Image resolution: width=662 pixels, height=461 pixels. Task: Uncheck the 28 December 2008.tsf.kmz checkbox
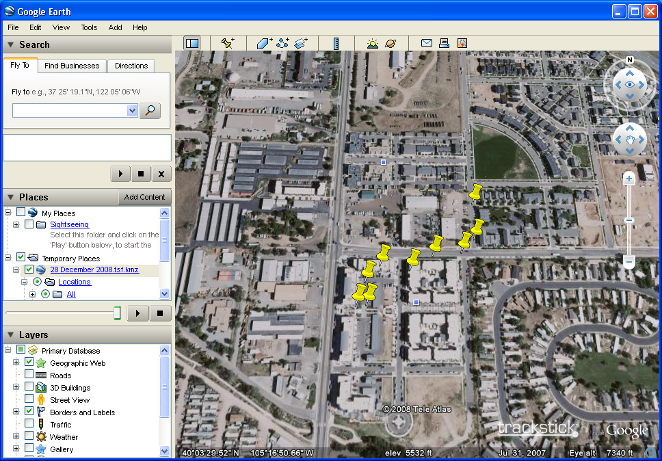29,269
